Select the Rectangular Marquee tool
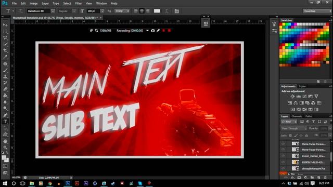This screenshot has height=187, width=333. pos(5,31)
